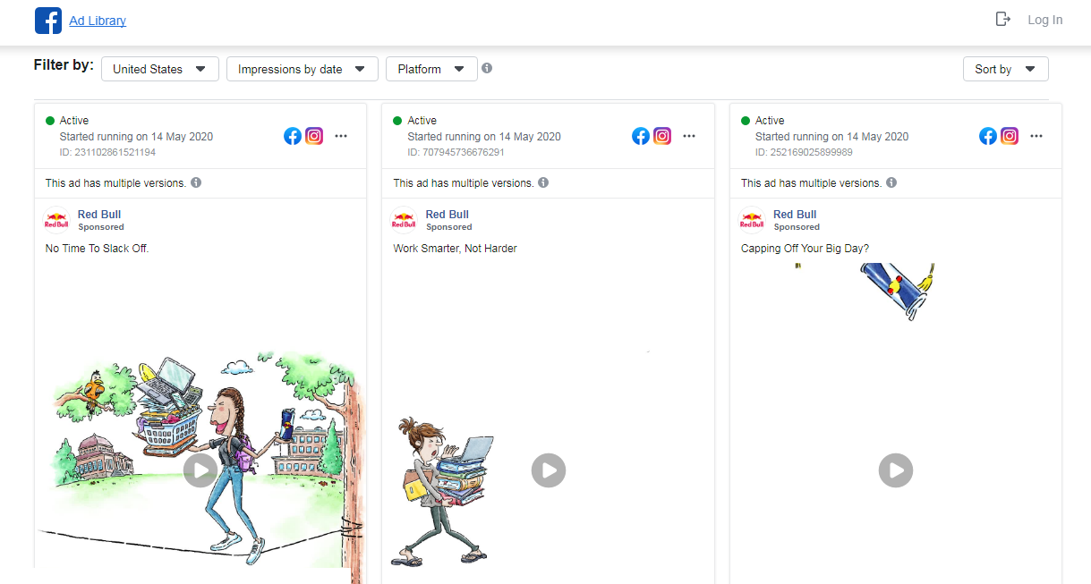Image resolution: width=1091 pixels, height=584 pixels.
Task: Click the Red Bull can with tassel image
Action: [x=898, y=291]
